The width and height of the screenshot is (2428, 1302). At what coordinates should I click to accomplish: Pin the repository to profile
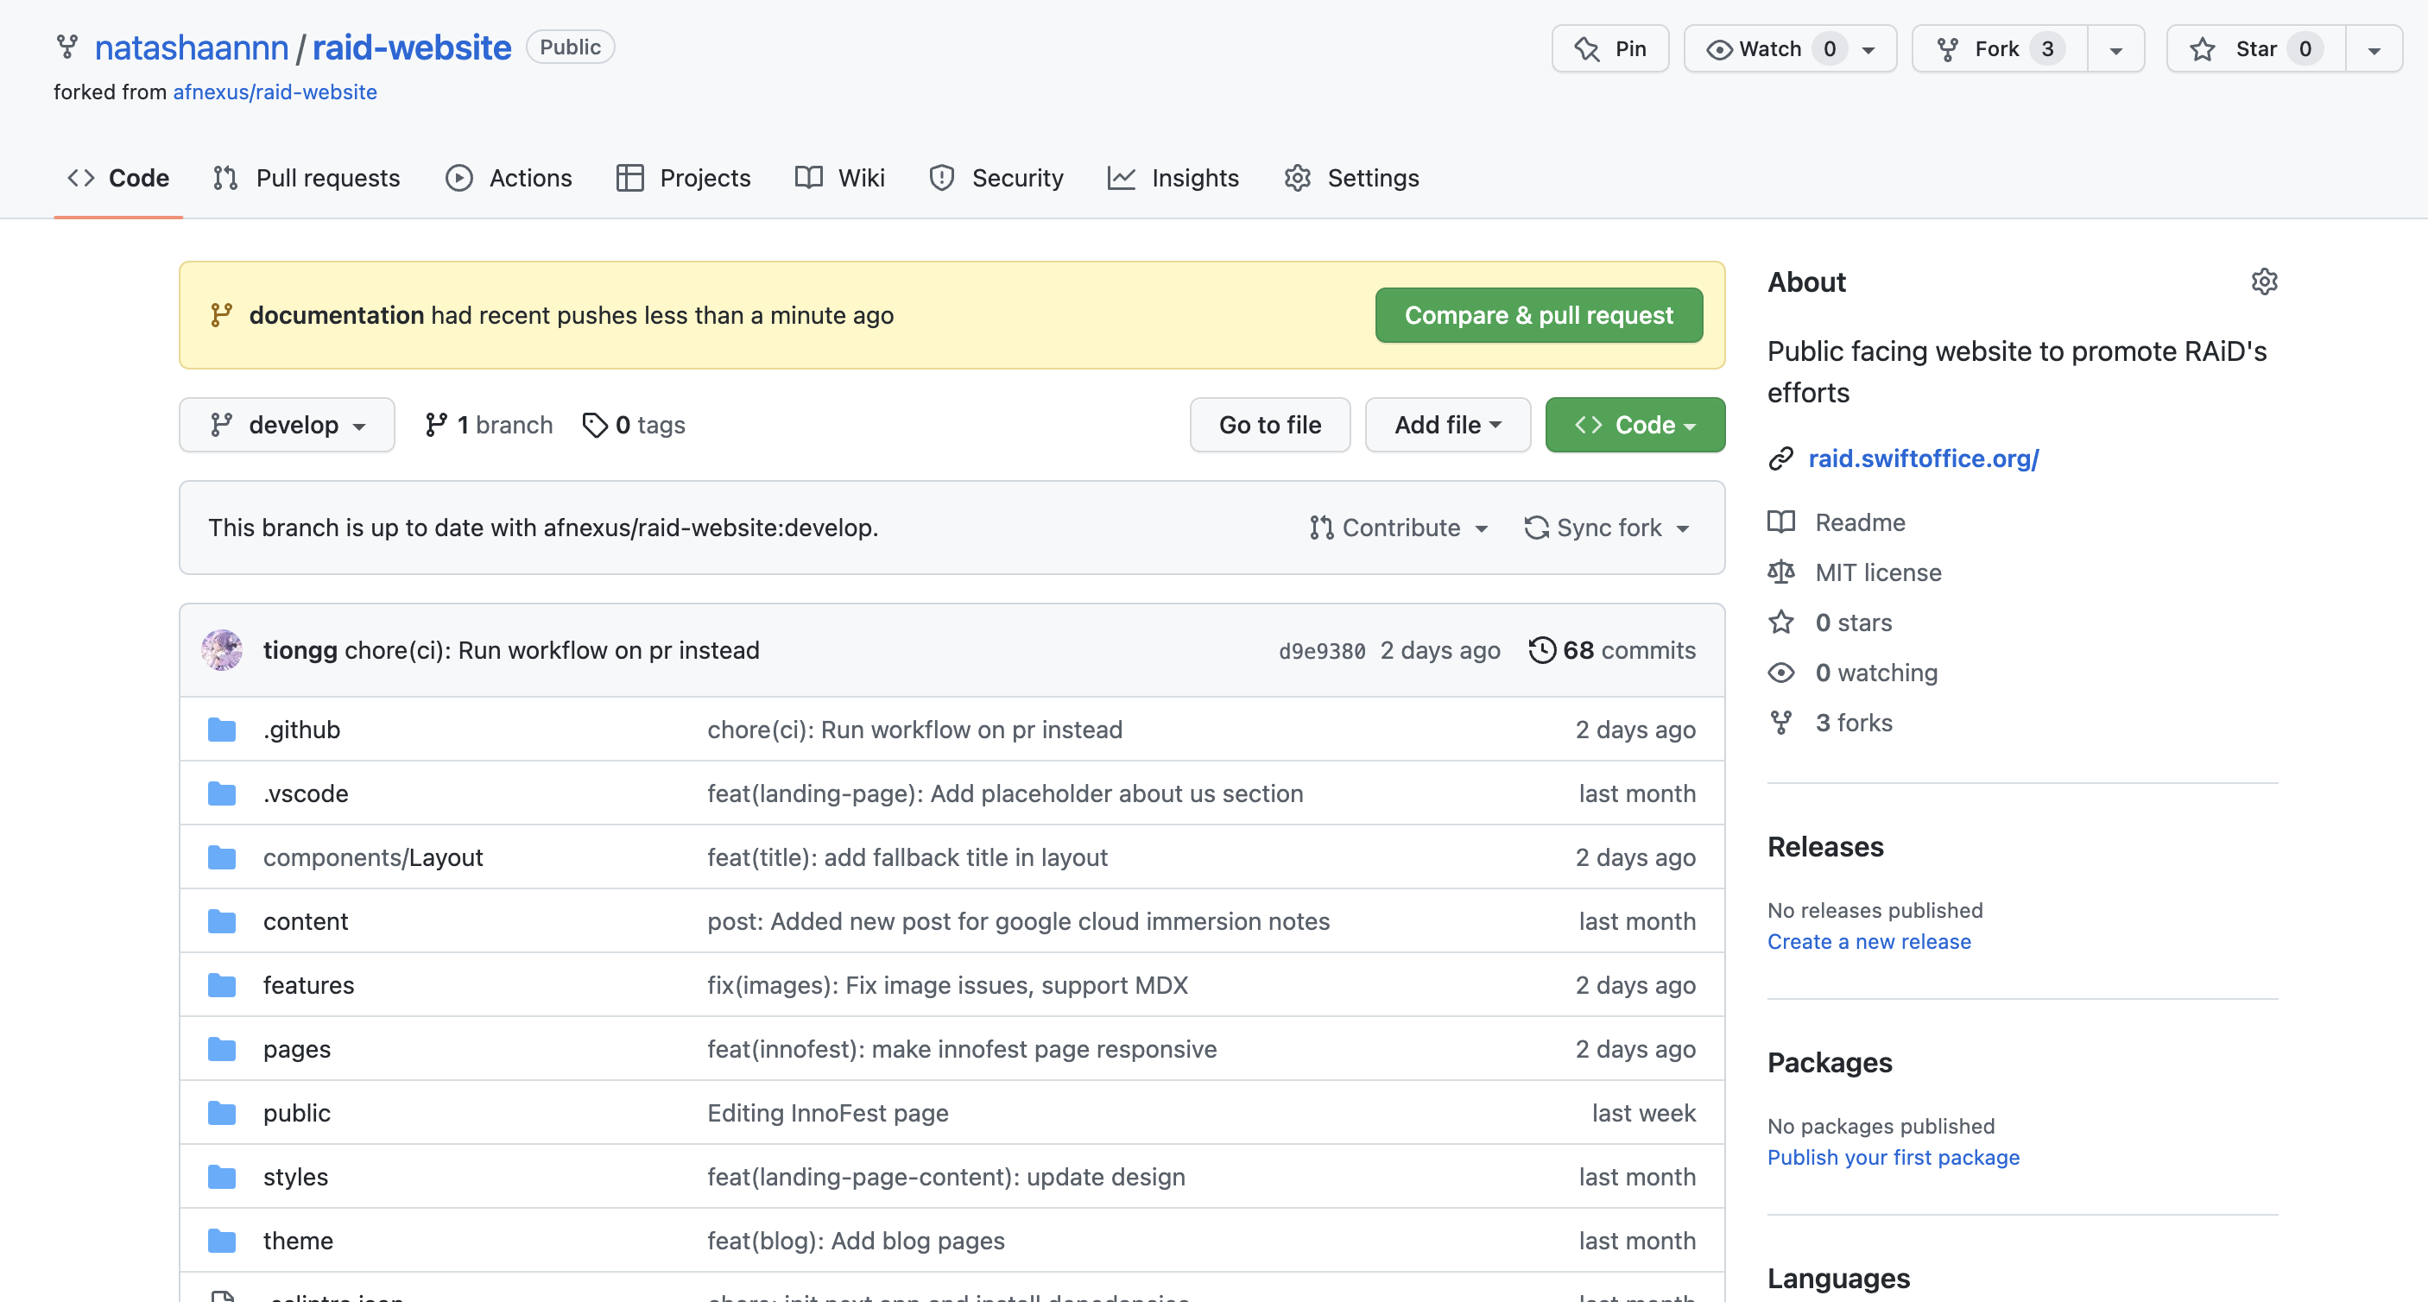click(1609, 49)
